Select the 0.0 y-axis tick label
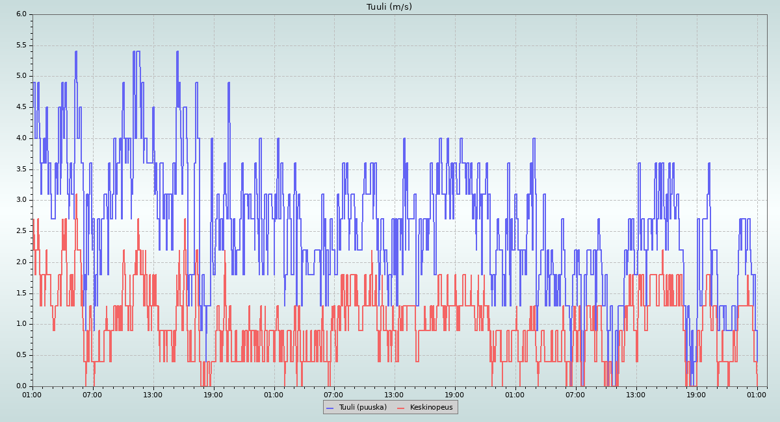This screenshot has width=780, height=422. click(21, 386)
